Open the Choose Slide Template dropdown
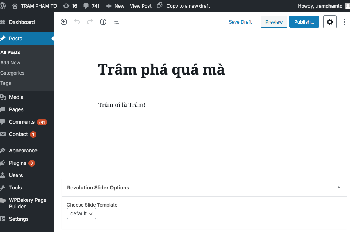 click(81, 213)
